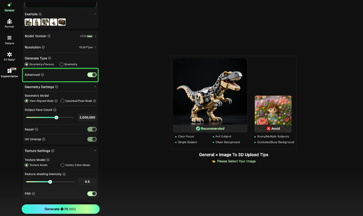363x216 pixels.
Task: Click help icon beside Output Face Count
Action: tap(55, 110)
